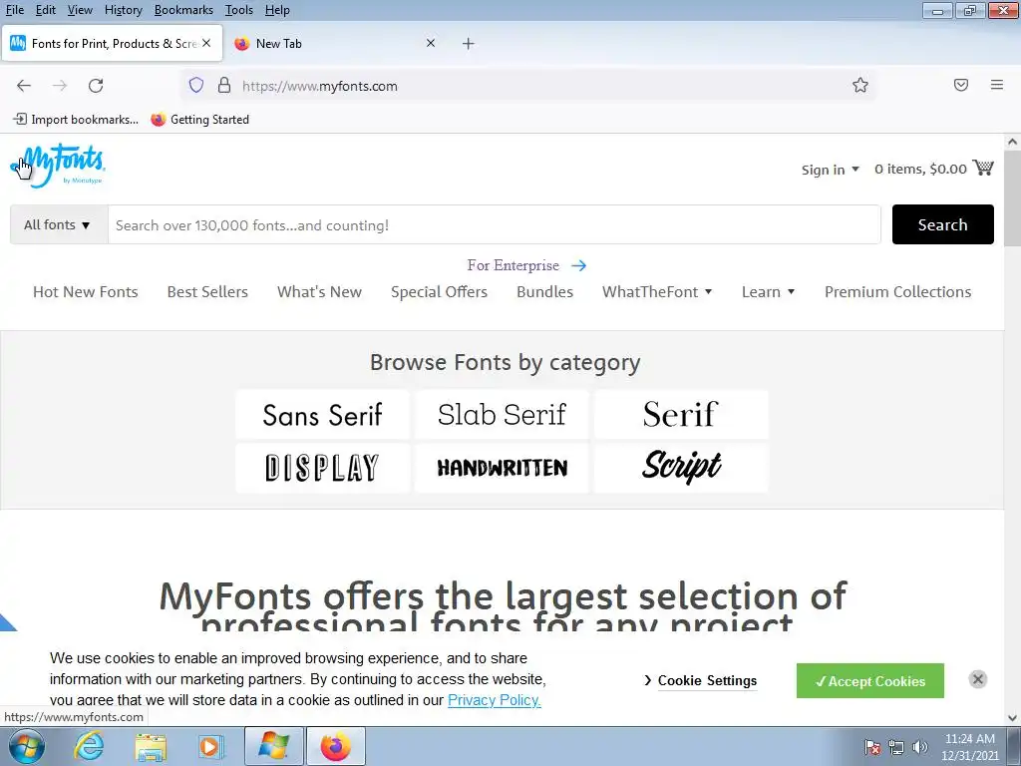Screen dimensions: 1021x766
Task: Browse the Slab Serif category
Action: click(x=503, y=415)
